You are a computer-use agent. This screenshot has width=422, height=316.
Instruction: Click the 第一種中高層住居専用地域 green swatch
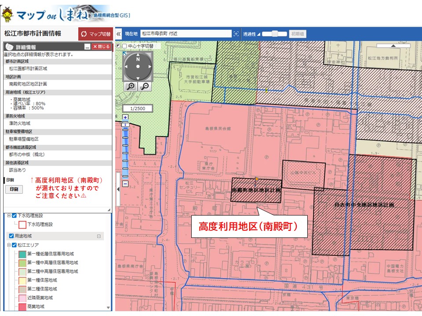(22, 262)
